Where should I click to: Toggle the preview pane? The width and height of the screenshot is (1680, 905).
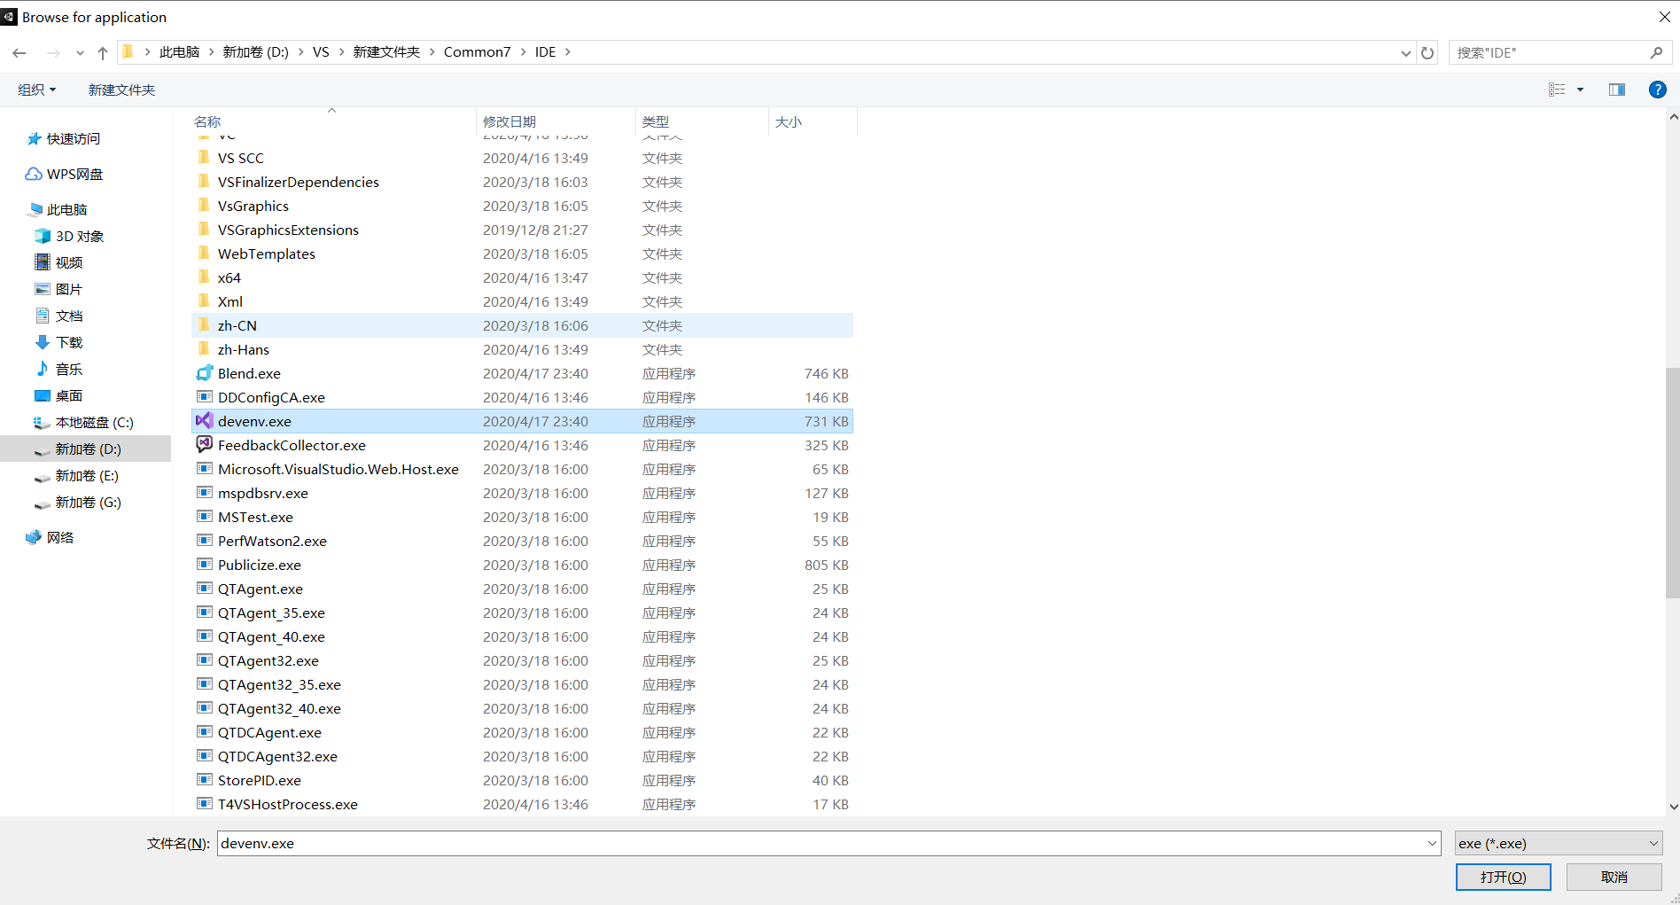point(1616,89)
